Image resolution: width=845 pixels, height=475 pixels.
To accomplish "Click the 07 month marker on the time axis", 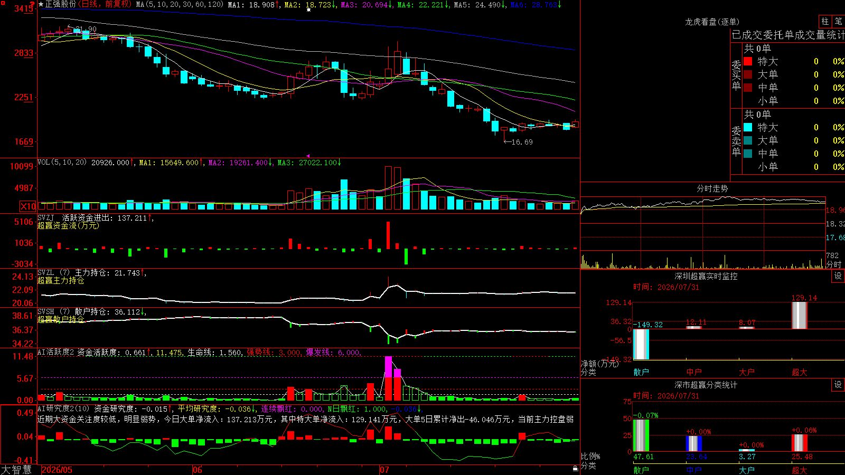I will point(384,470).
